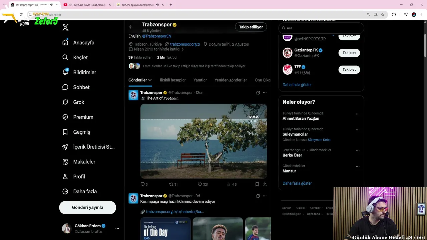
Task: Open trabzonspor.org.tr/tr/haberler link in post
Action: [x=175, y=212]
